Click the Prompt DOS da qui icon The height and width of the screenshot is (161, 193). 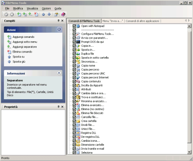pos(78,42)
